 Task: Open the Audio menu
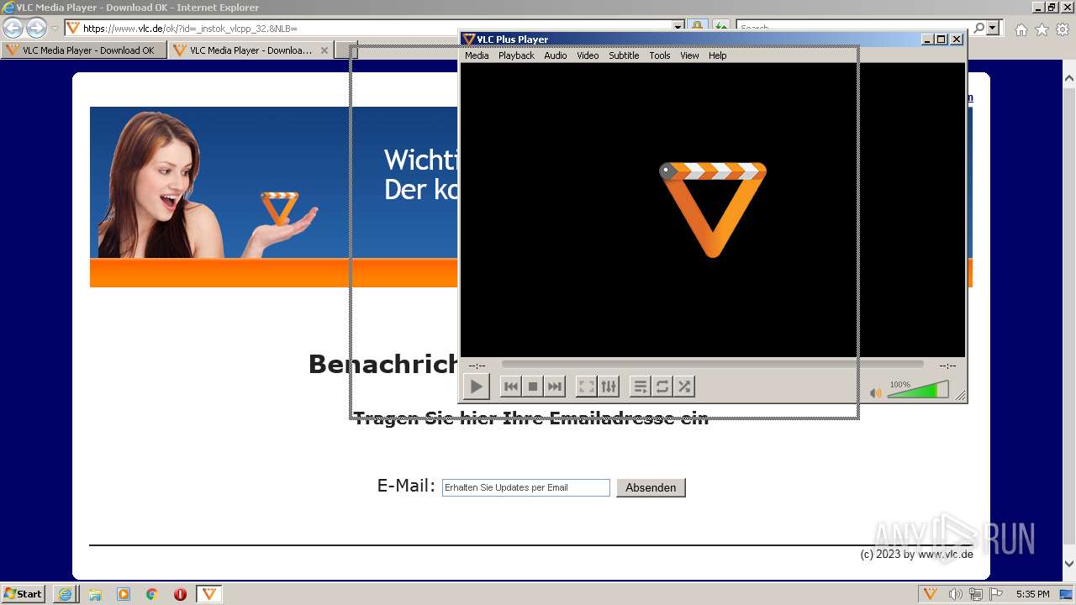pos(555,55)
